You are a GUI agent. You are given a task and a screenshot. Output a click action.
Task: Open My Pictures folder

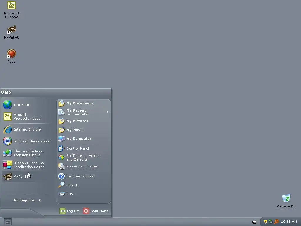pos(83,121)
